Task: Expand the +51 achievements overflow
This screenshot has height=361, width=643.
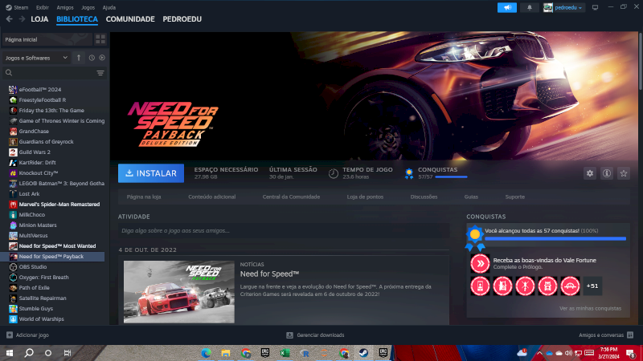Action: (592, 285)
